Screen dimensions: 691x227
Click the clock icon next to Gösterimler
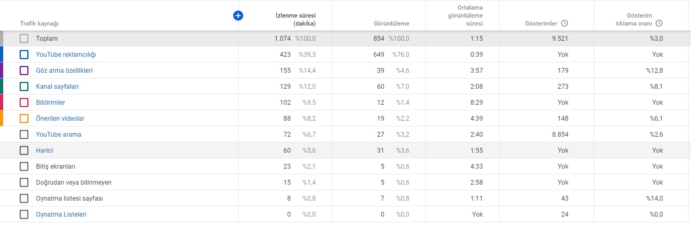[x=564, y=23]
